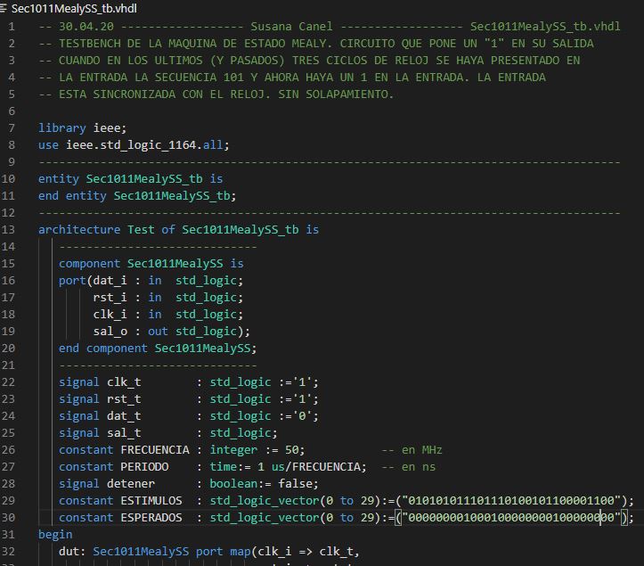Click the 'clk_t' signal declaration name
Viewport: 644px width, 566px height.
(x=124, y=382)
